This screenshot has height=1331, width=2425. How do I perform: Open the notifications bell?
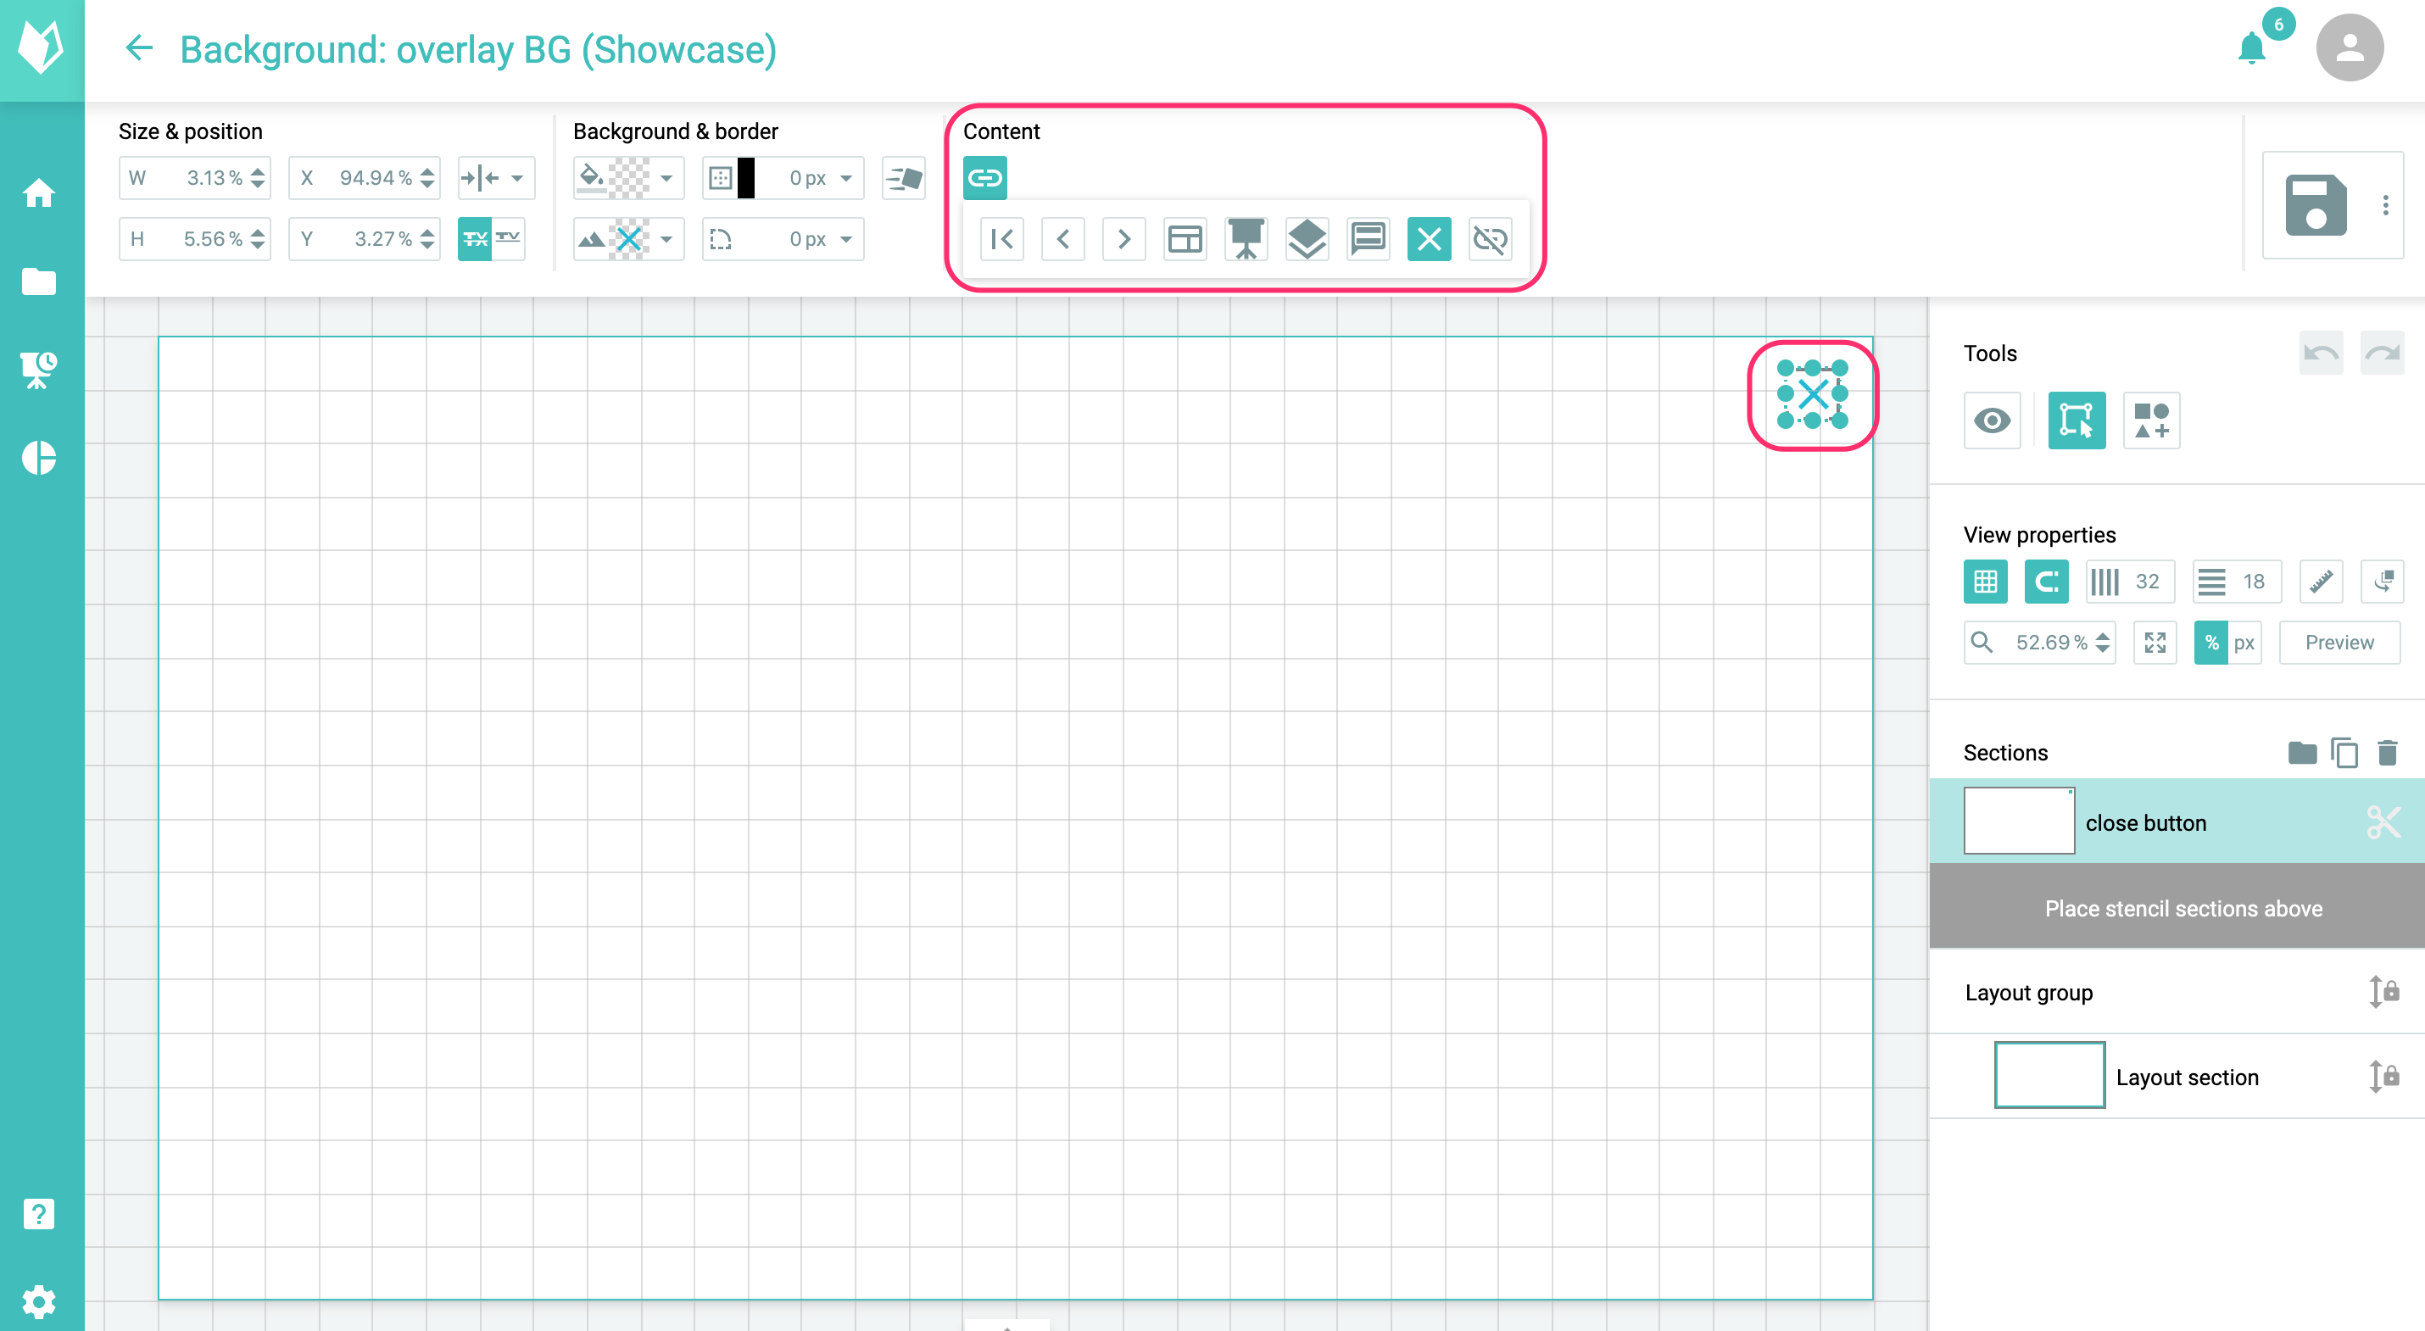click(2252, 47)
